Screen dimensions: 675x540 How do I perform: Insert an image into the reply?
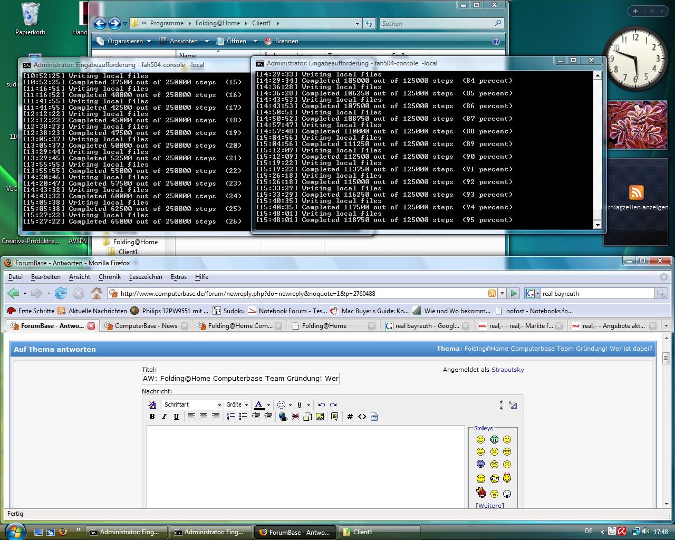click(320, 417)
